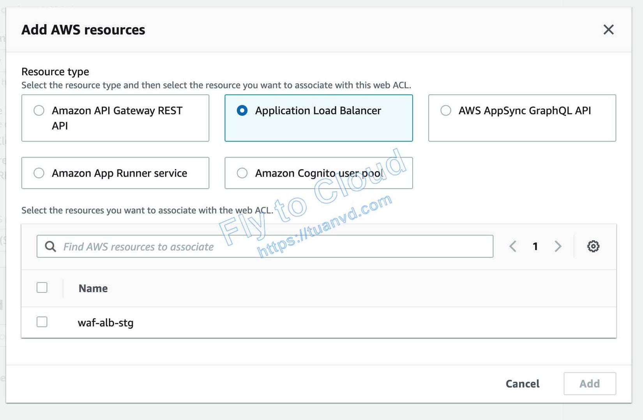This screenshot has width=643, height=420.
Task: Go to the previous results page
Action: (x=513, y=246)
